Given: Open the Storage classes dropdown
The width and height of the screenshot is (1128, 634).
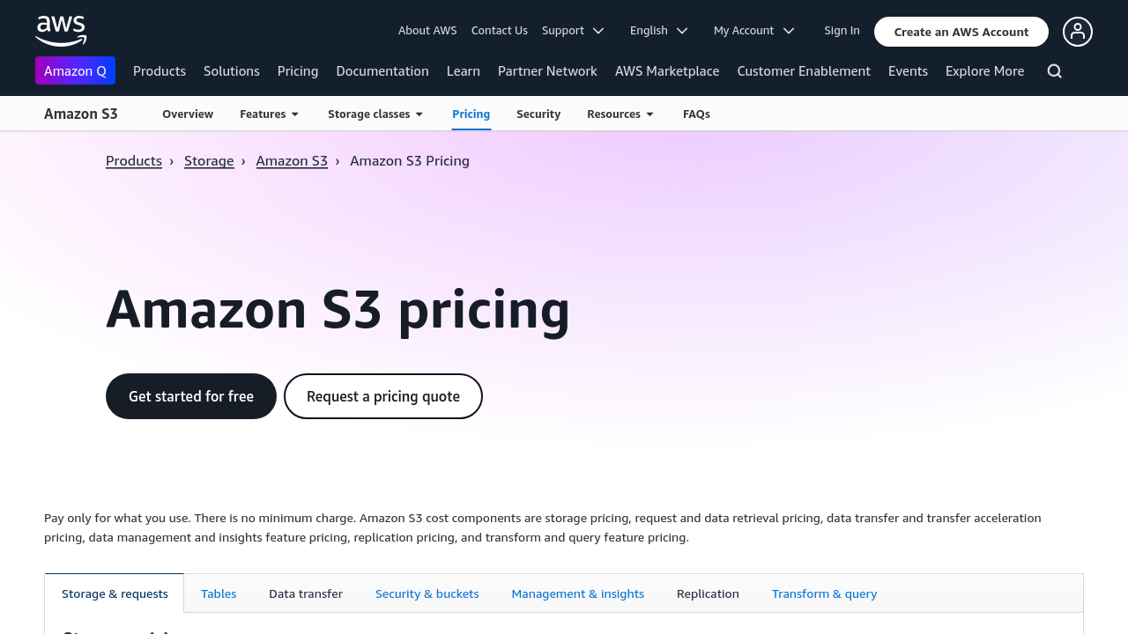Looking at the screenshot, I should pos(375,114).
